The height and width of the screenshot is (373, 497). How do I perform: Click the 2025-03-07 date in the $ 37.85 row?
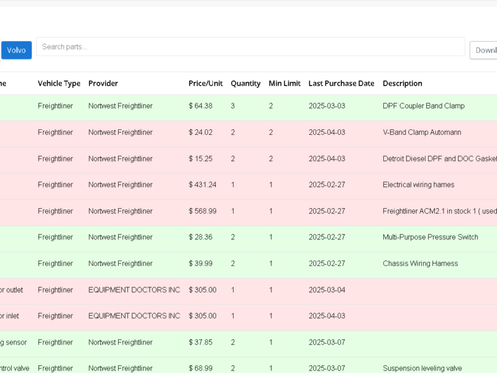[327, 343]
